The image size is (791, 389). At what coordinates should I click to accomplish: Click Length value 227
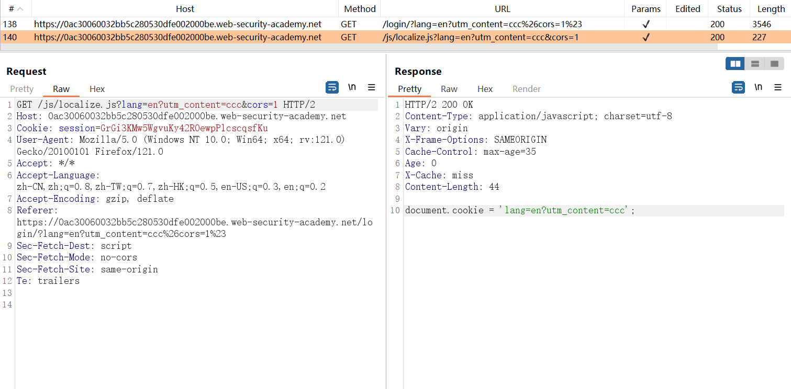coord(760,37)
